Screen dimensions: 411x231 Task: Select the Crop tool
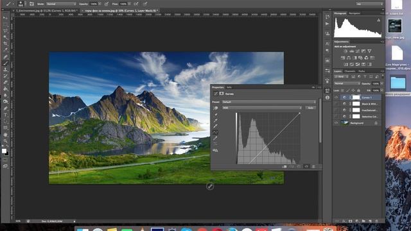(5, 44)
